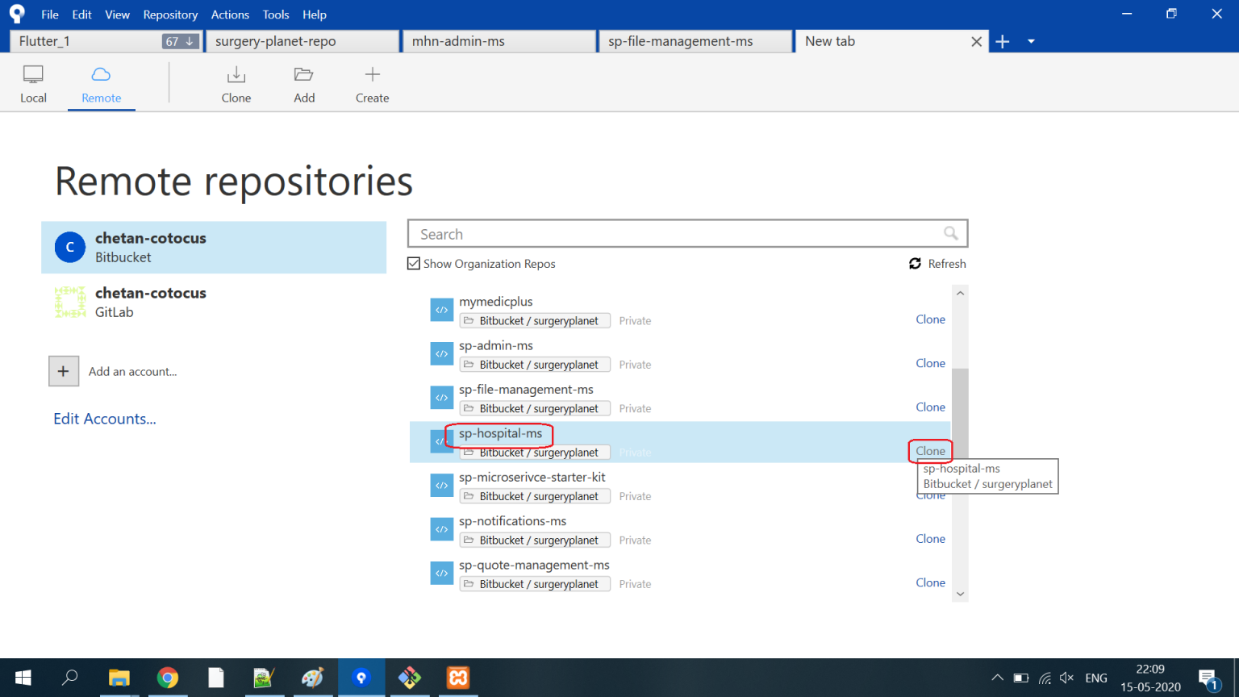The height and width of the screenshot is (697, 1239).
Task: Click the Add folder toolbar icon
Action: [x=304, y=74]
